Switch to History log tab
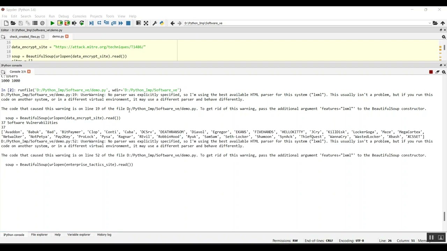 (x=104, y=235)
